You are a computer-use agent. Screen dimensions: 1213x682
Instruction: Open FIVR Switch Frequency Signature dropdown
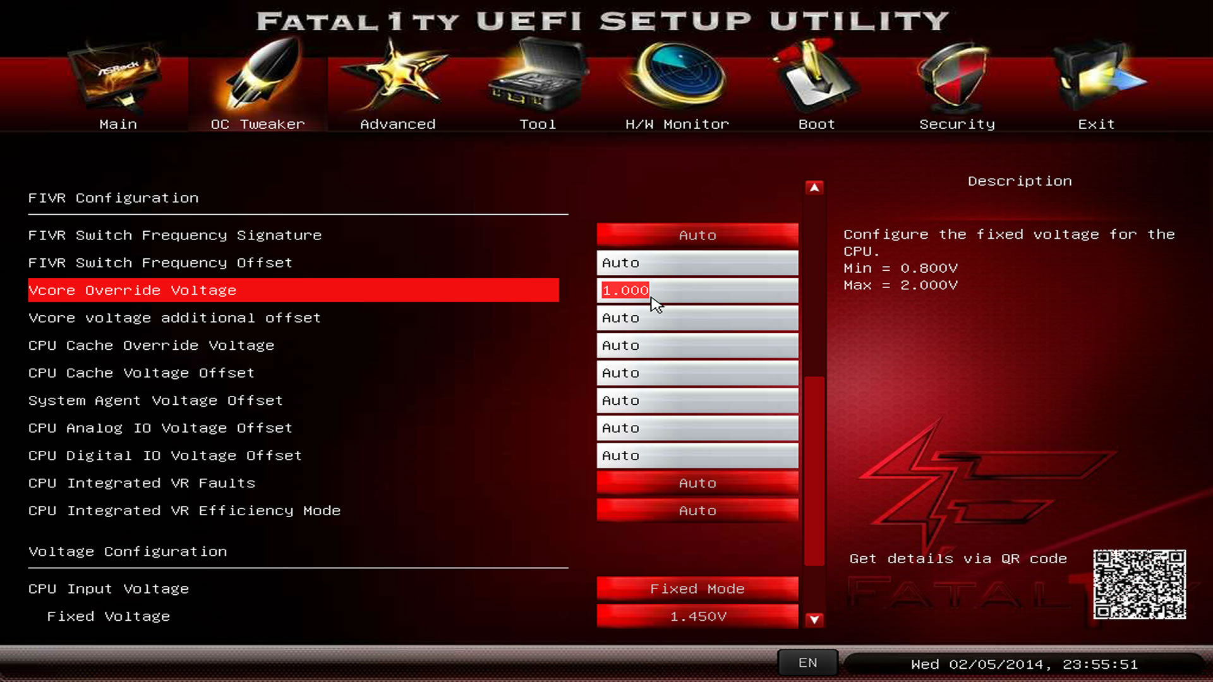pos(697,235)
